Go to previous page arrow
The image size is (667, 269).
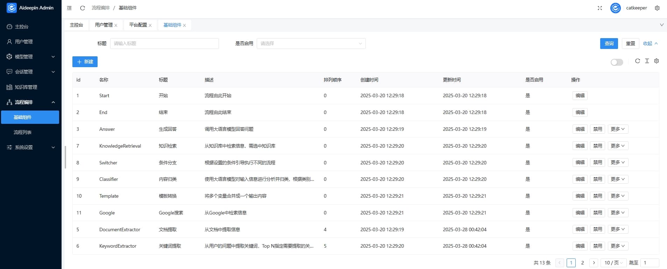click(x=560, y=263)
